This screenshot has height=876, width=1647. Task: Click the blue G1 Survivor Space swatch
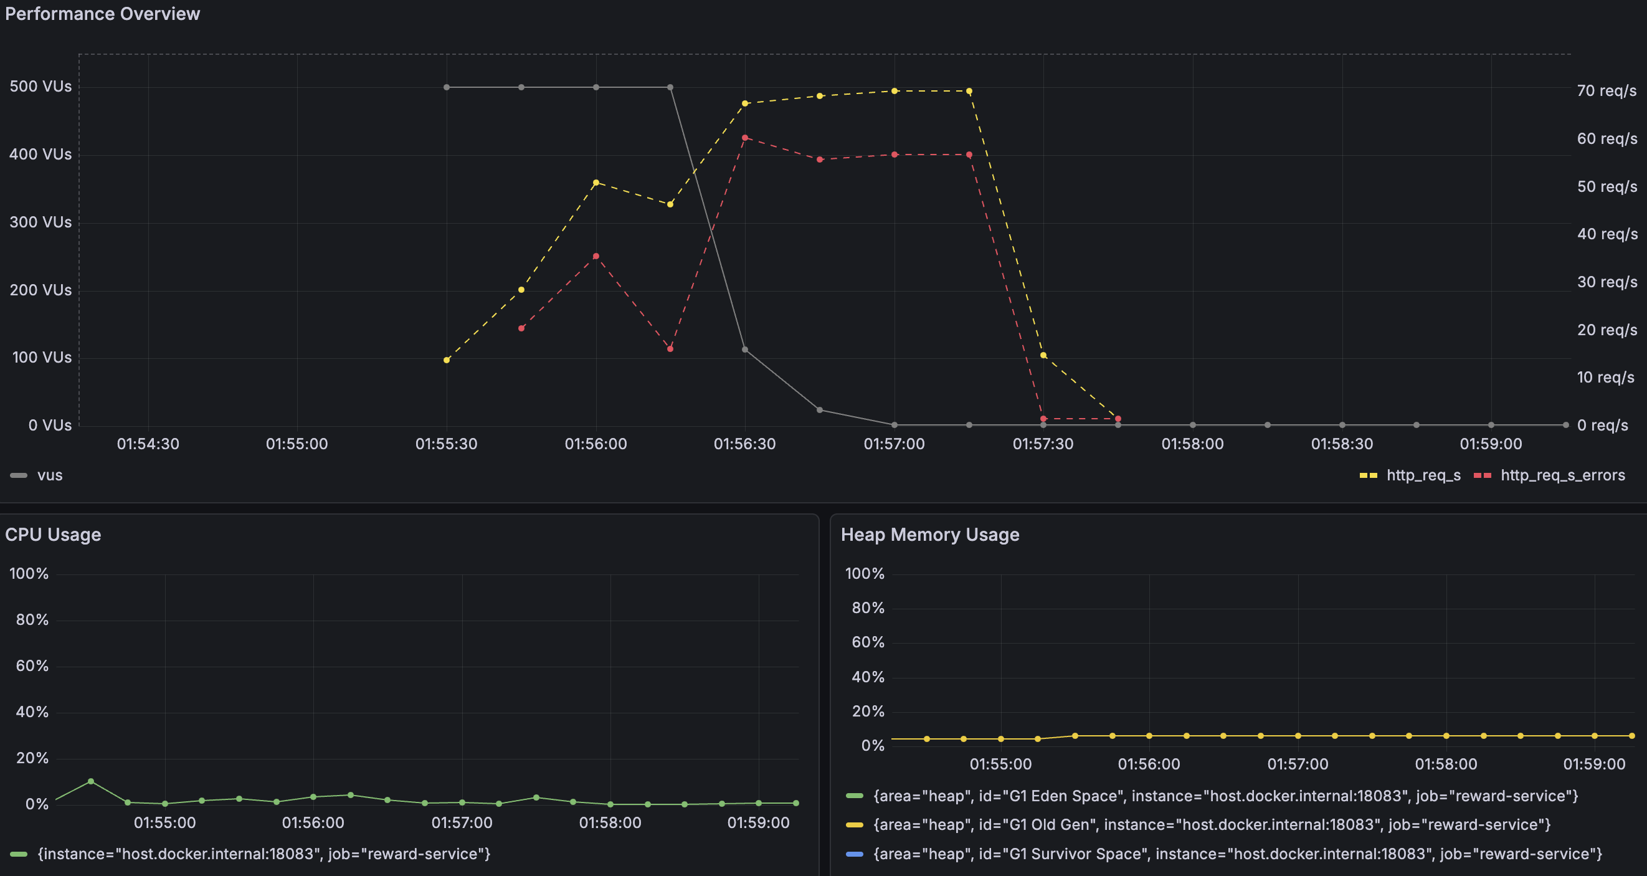pyautogui.click(x=854, y=854)
